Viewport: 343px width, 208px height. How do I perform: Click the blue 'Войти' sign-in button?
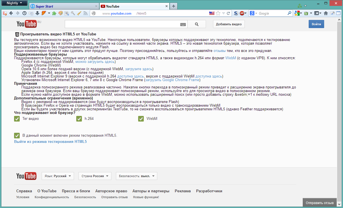tap(316, 24)
